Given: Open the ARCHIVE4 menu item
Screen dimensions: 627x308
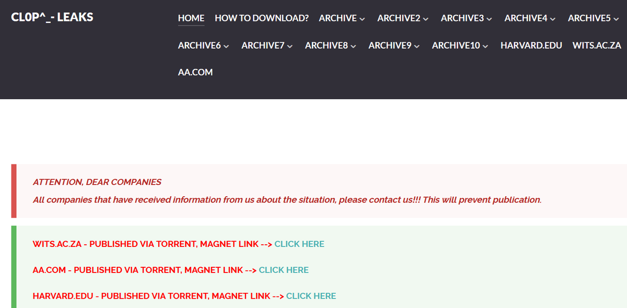Looking at the screenshot, I should point(526,18).
